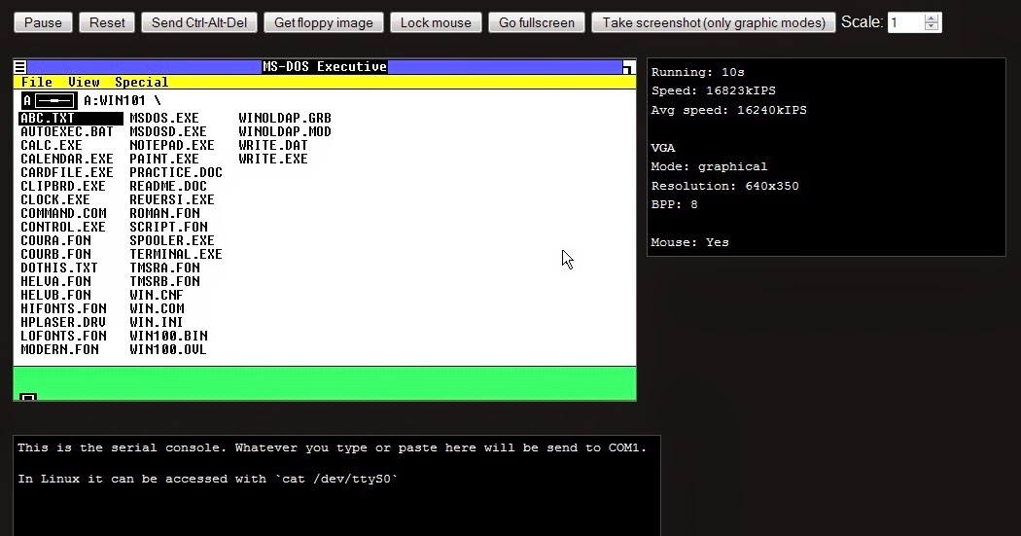Select CALENDAR.EXE file

pyautogui.click(x=66, y=159)
